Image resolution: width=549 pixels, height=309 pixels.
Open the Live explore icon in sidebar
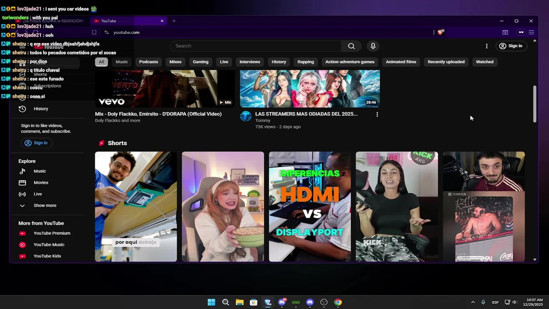tap(22, 194)
